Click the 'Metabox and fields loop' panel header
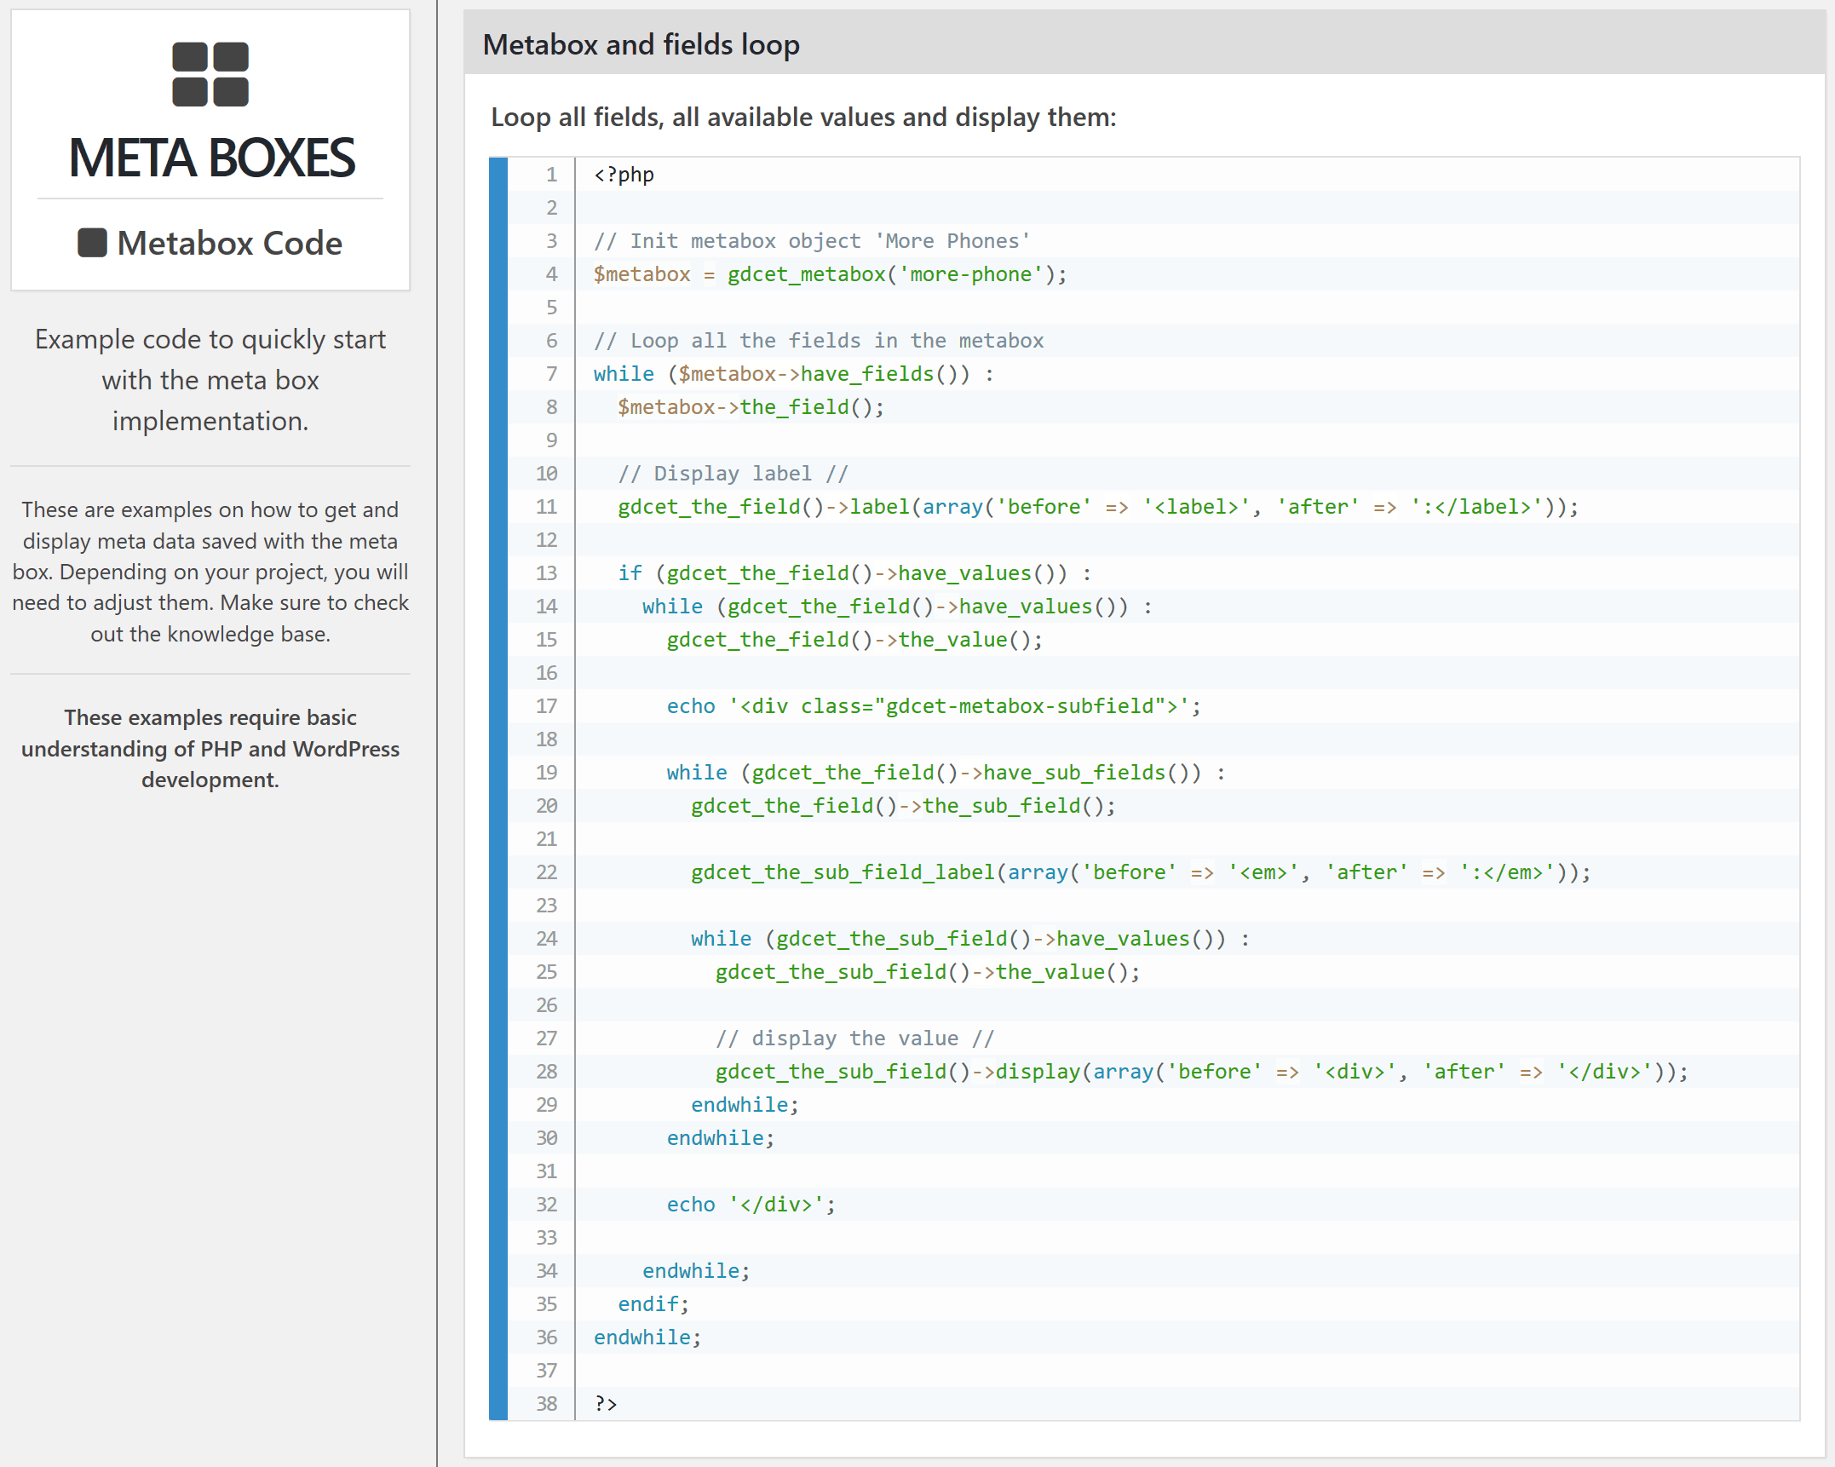Viewport: 1835px width, 1467px height. [1144, 43]
